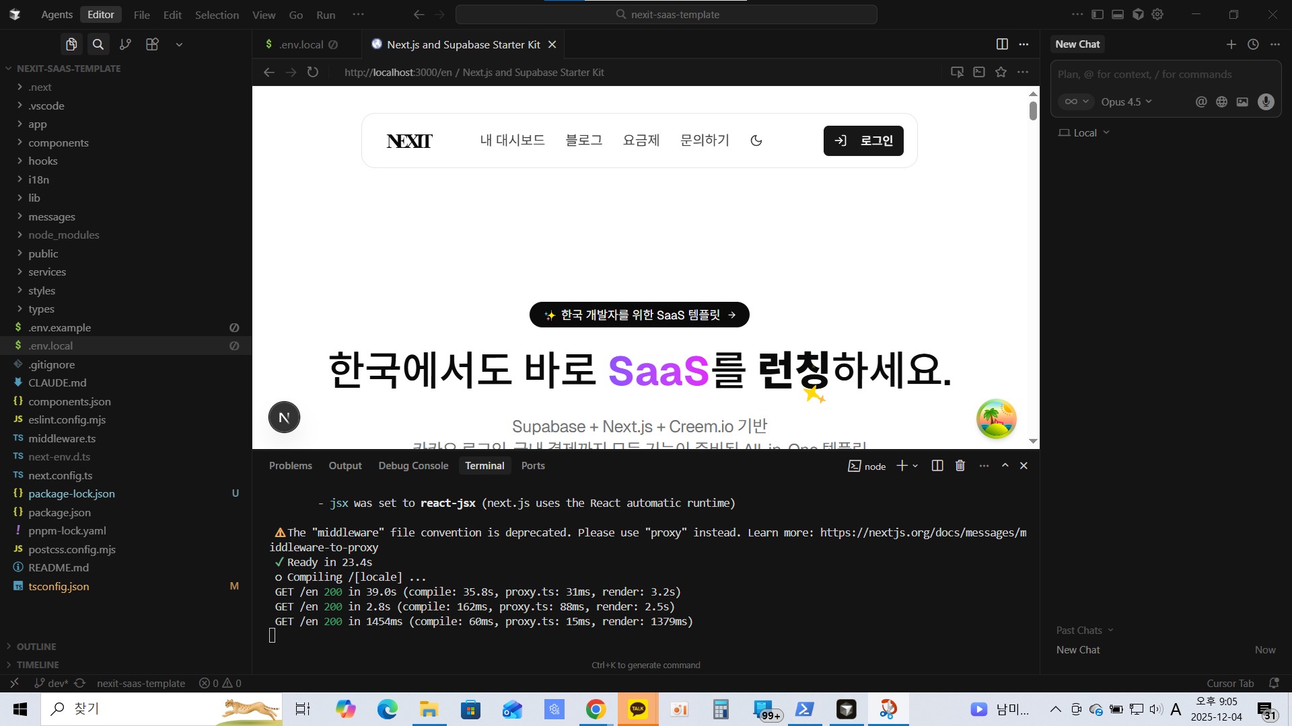Expand the services folder in the explorer
The image size is (1292, 726).
(47, 272)
